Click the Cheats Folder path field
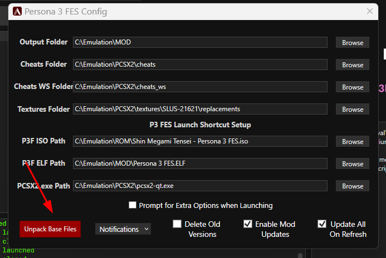386x258 pixels. [x=200, y=64]
